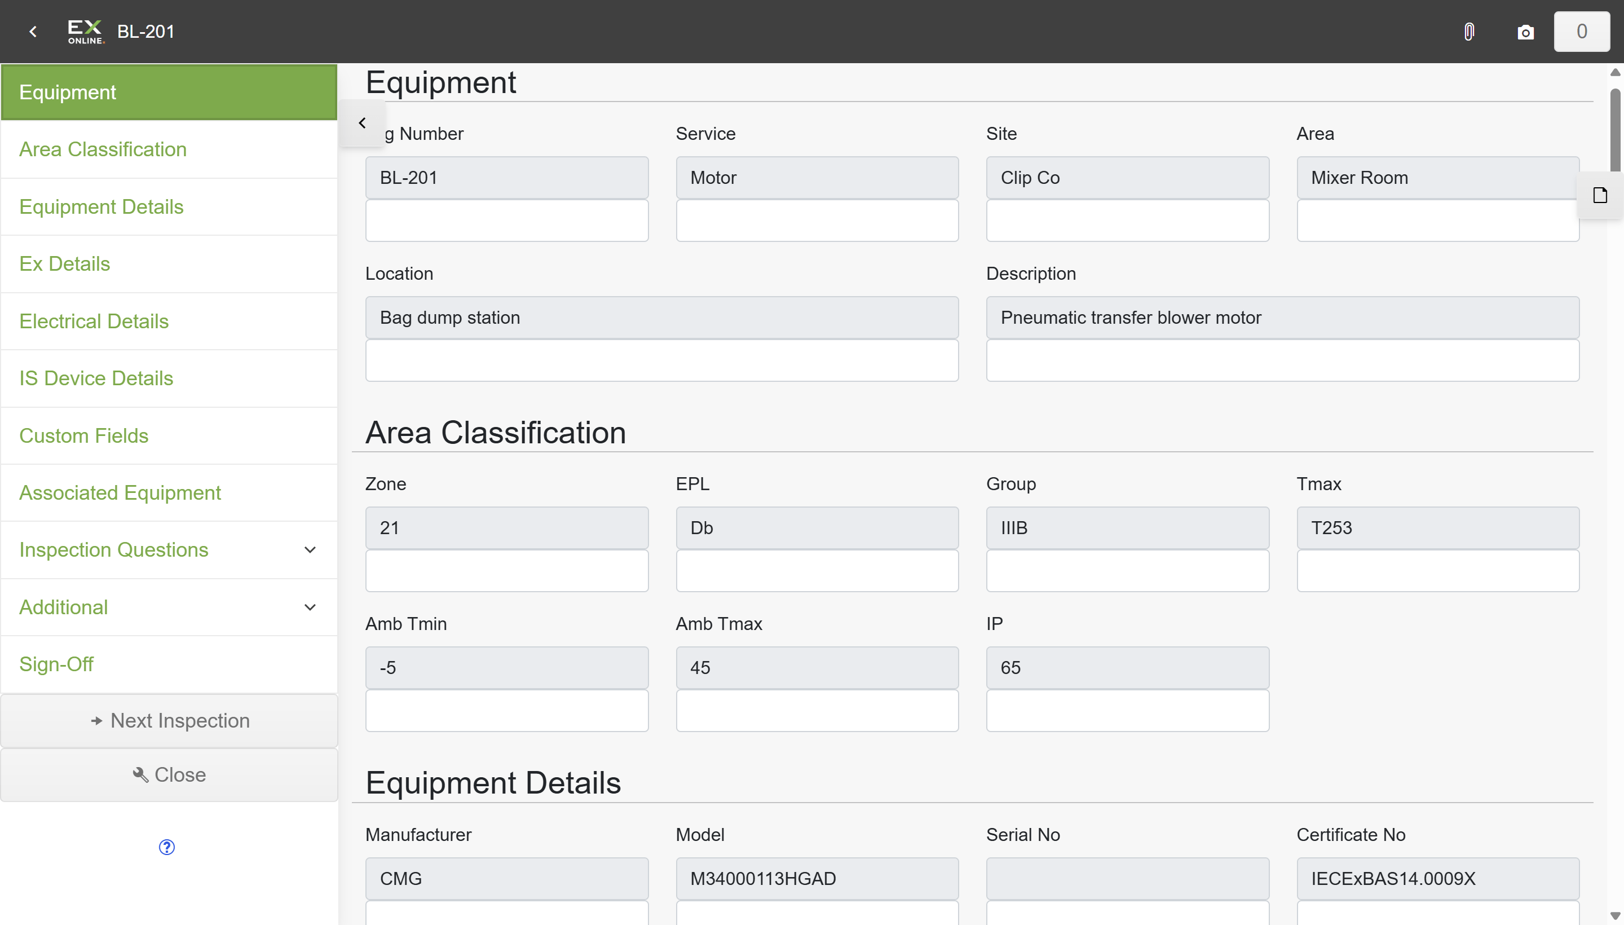Click the empty field below Amb Tmin -5

click(507, 710)
